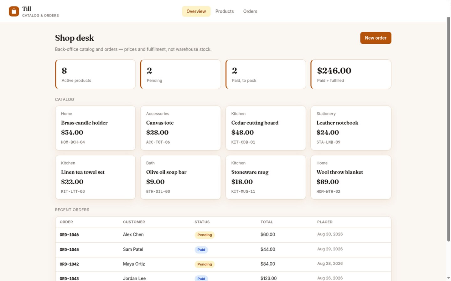Screen dimensions: 451x281
Task: Click the TOTAL column header
Action: tap(267, 222)
